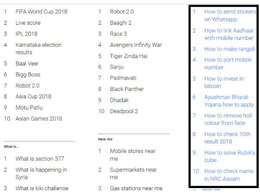Click How to link Aadhaar with mobile number
260x195 pixels.
point(228,34)
